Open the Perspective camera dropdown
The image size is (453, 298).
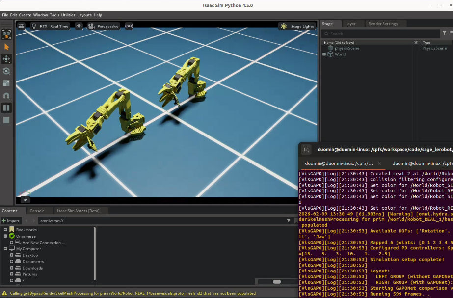click(104, 26)
